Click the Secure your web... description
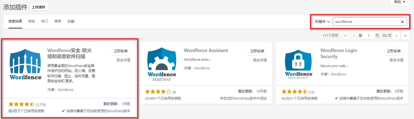The width and height of the screenshot is (414, 119). pyautogui.click(x=334, y=66)
